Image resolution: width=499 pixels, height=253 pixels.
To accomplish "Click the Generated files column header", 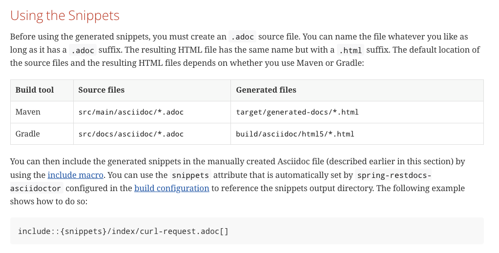I will click(266, 90).
